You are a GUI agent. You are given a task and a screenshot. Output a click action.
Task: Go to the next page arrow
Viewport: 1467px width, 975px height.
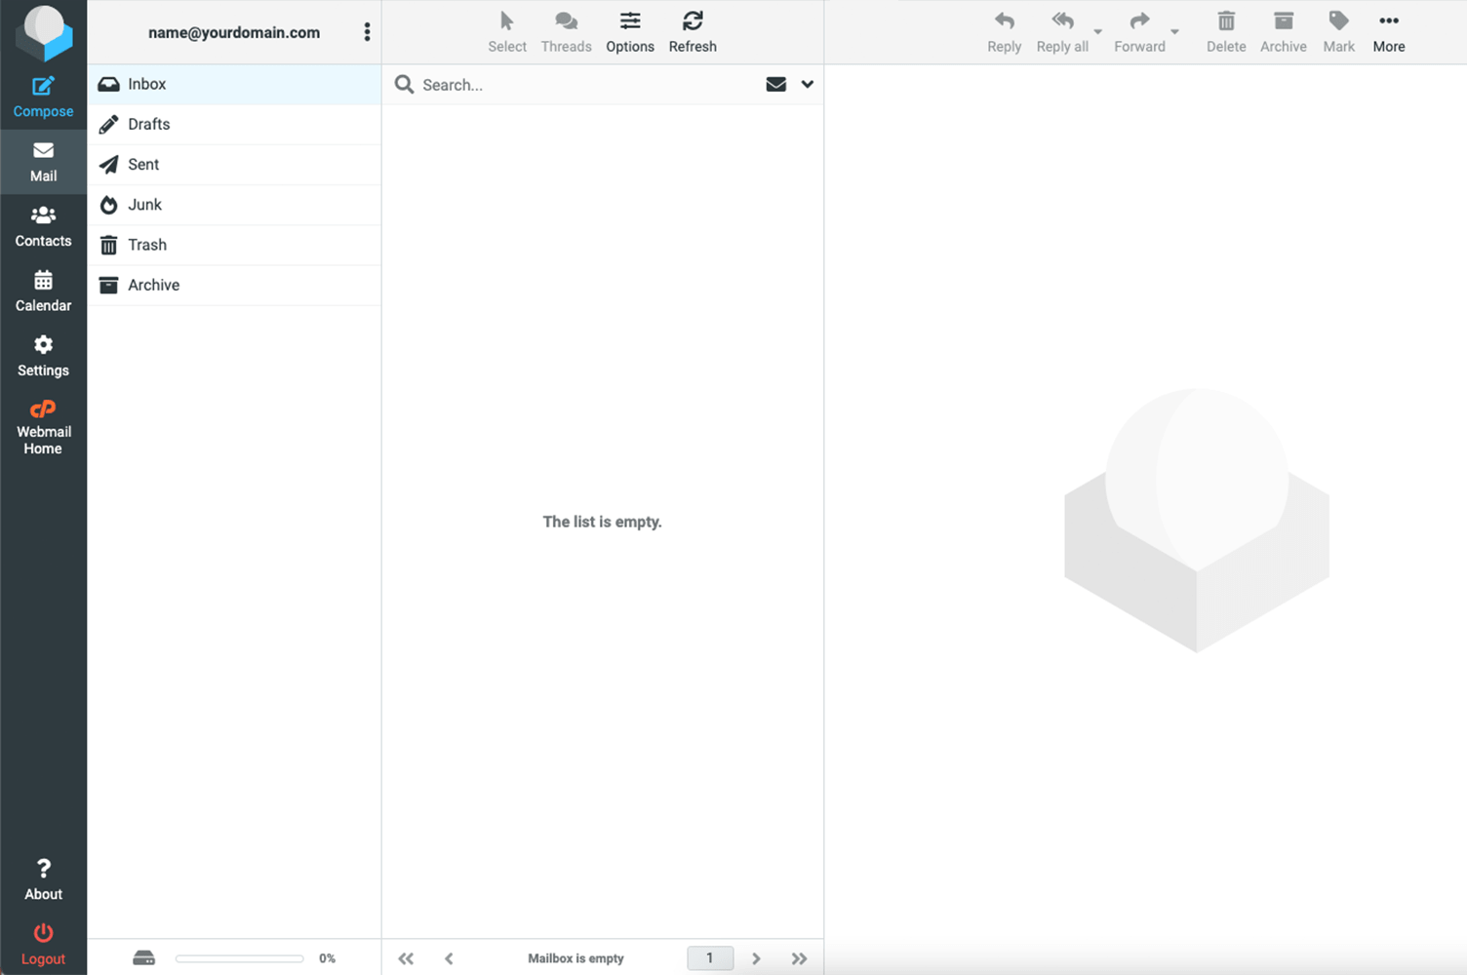[756, 958]
